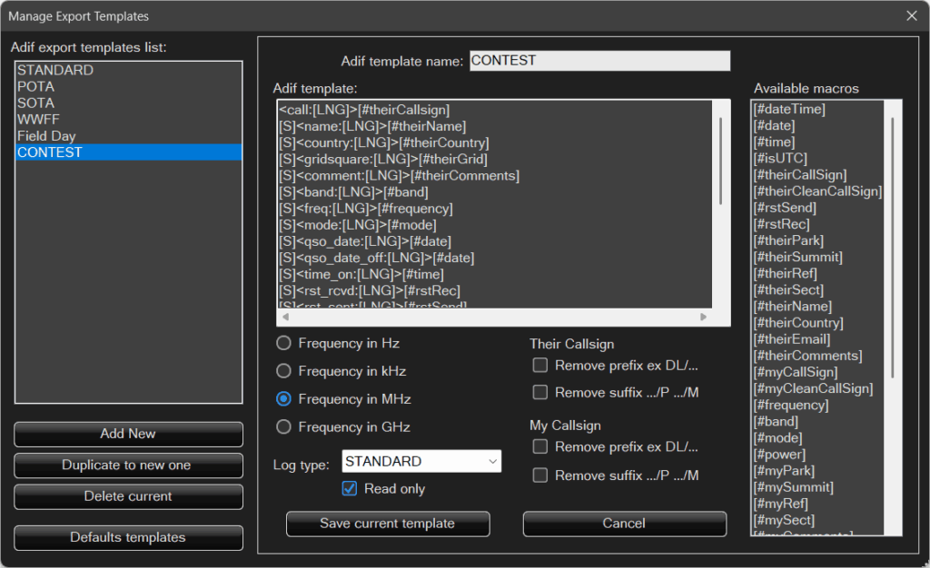Select the Field Day export template

pyautogui.click(x=46, y=136)
